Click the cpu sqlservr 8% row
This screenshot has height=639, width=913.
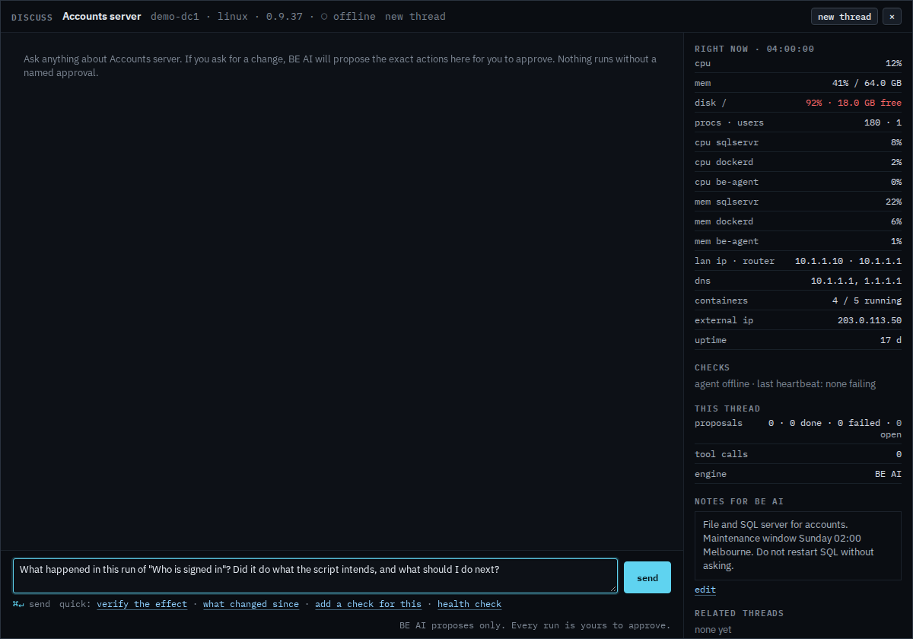click(798, 142)
